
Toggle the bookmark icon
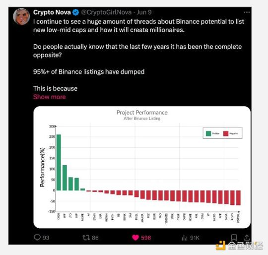(x=234, y=238)
